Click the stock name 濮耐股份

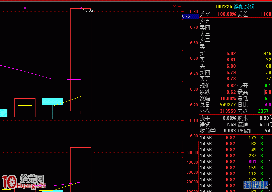[244, 6]
